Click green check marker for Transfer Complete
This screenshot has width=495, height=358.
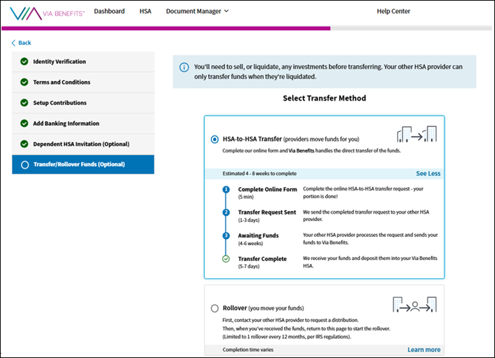click(226, 259)
